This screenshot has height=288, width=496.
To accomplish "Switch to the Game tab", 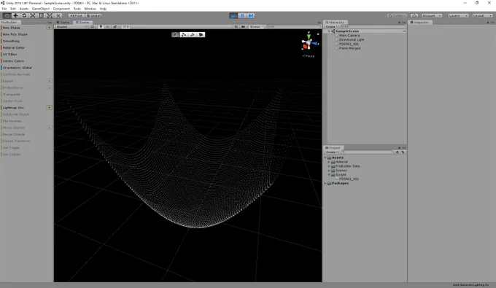I will pyautogui.click(x=63, y=23).
